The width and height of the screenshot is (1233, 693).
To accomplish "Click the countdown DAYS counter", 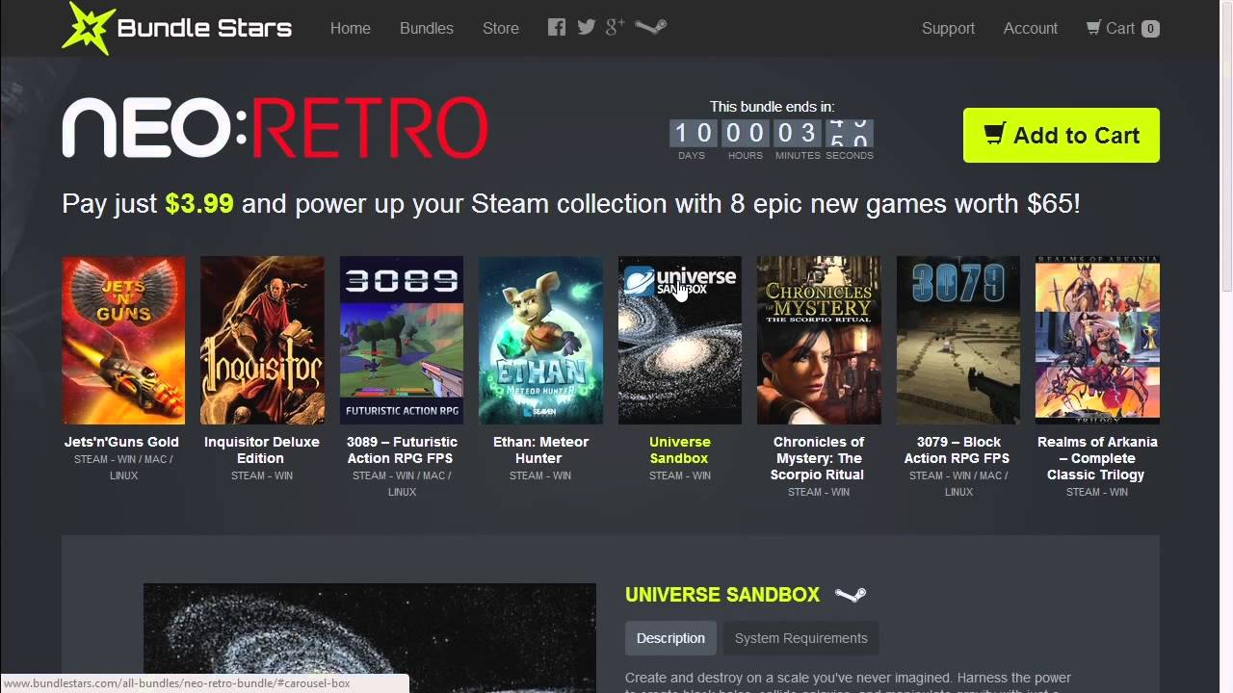I will click(x=692, y=133).
